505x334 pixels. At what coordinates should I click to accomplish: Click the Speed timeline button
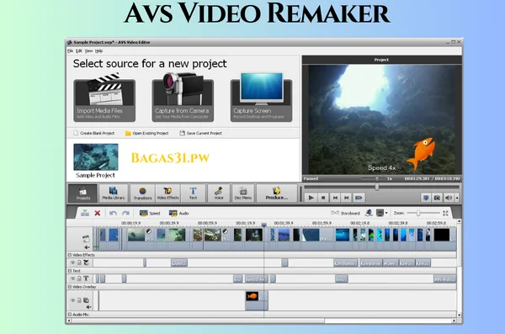150,213
